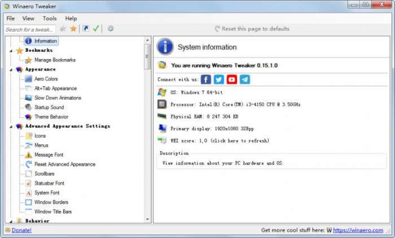Click the Window Borders icon
This screenshot has width=395, height=238.
click(x=28, y=202)
